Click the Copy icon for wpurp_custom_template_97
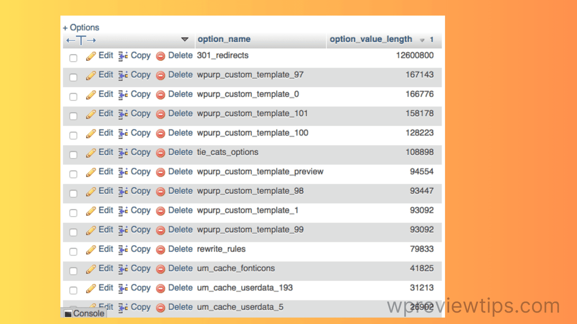577x324 pixels. (123, 75)
